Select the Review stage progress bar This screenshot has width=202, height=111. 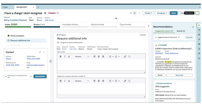(47, 27)
